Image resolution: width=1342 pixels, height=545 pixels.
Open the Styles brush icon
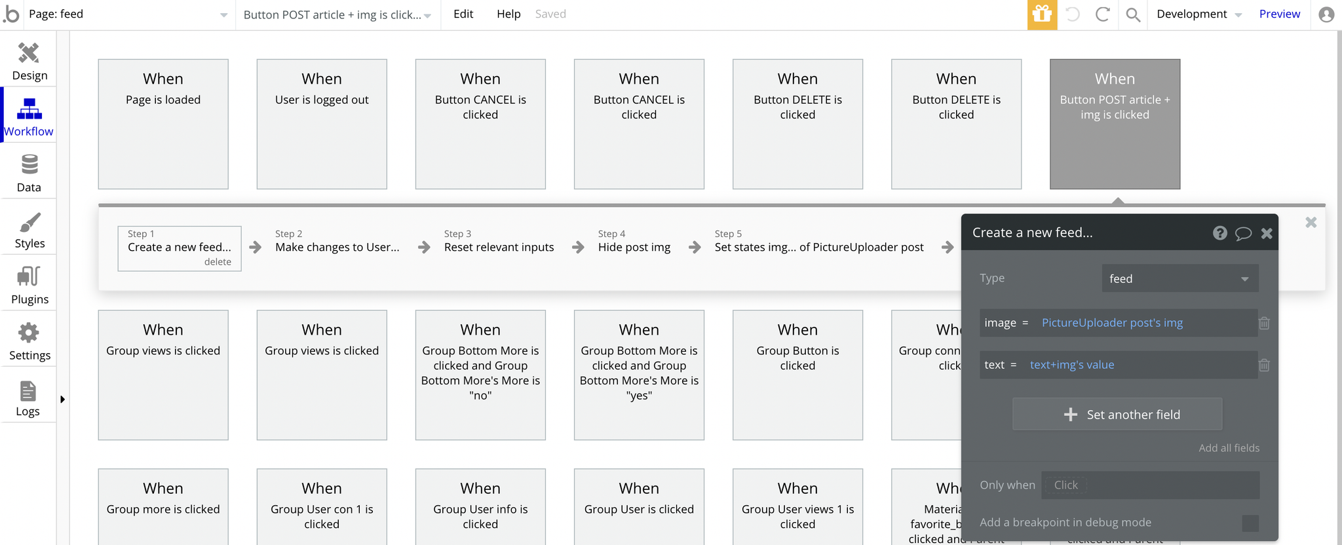[x=29, y=223]
